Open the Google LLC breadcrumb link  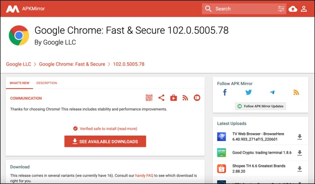coord(19,64)
